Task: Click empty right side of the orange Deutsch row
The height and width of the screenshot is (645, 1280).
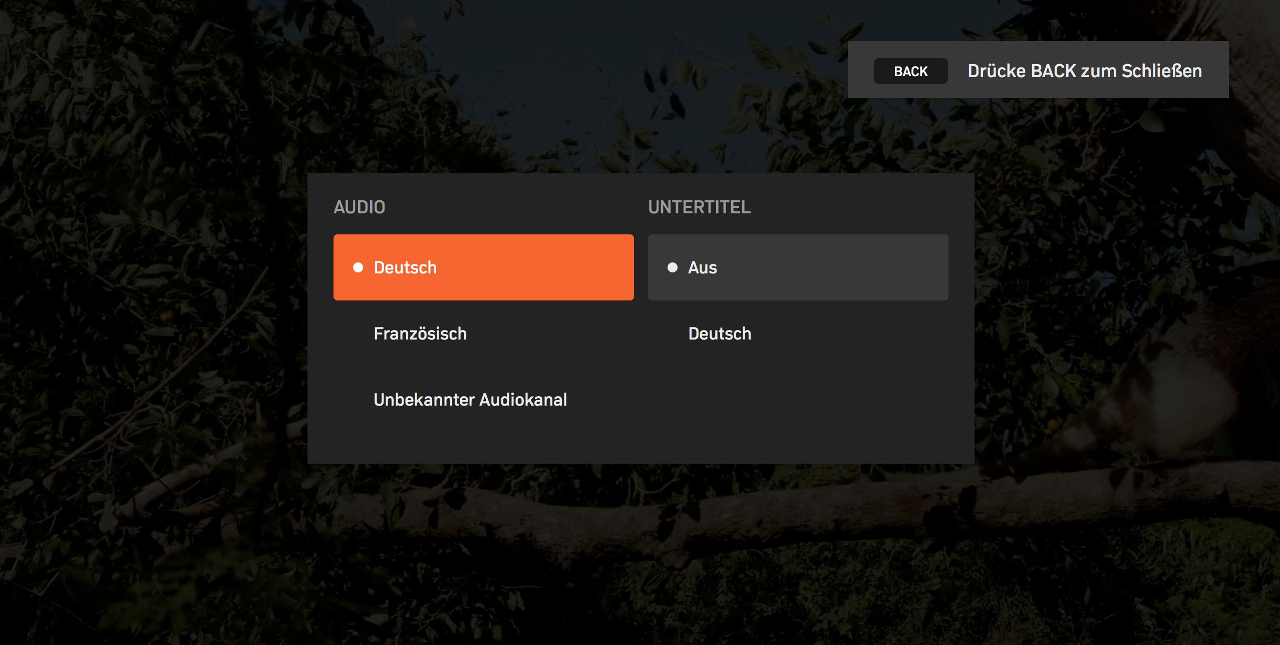Action: (x=551, y=267)
